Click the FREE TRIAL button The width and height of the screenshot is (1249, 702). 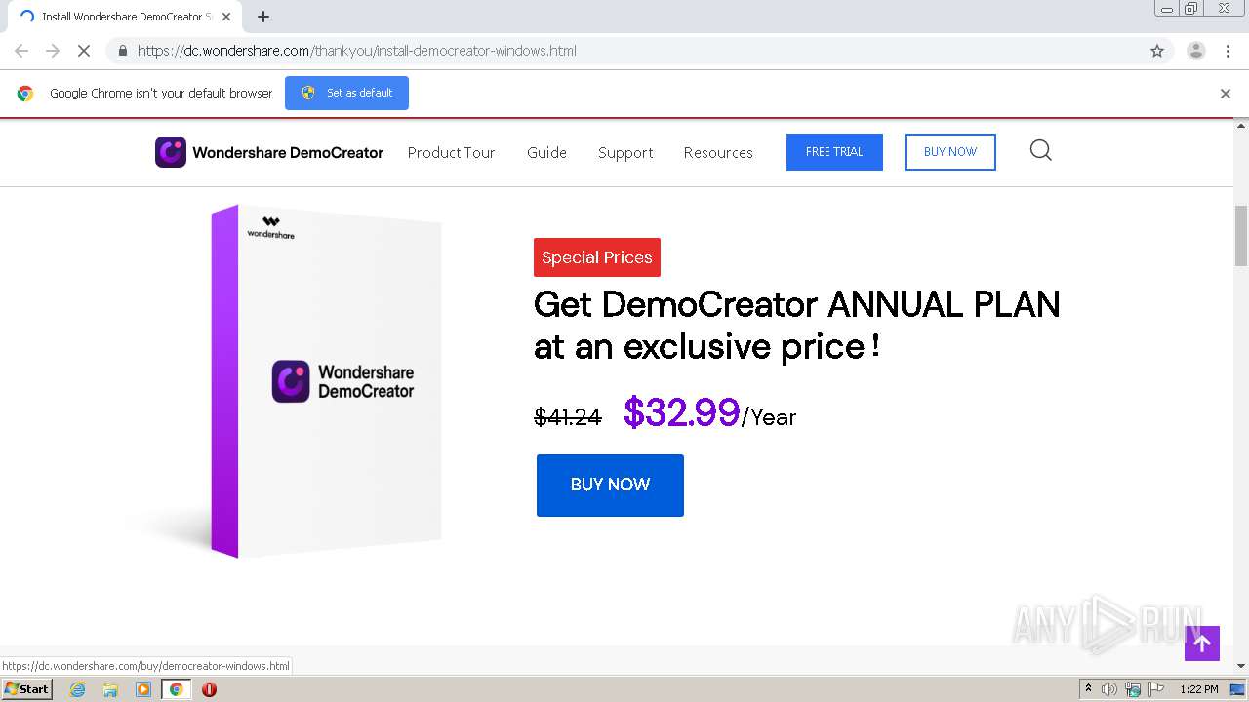(x=834, y=152)
